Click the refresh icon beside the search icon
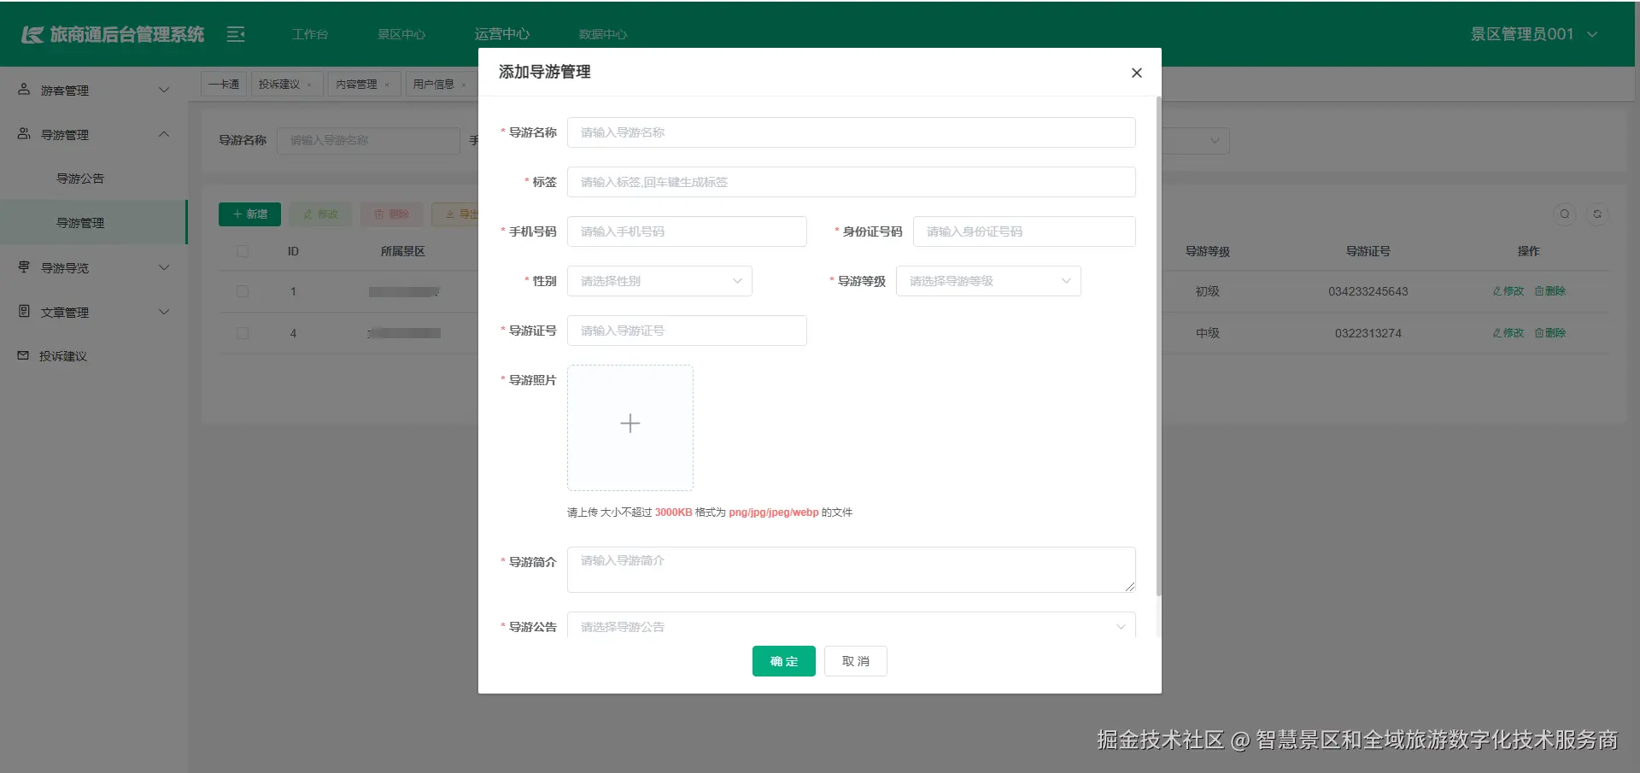Screen dimensions: 1640x773 (x=1598, y=214)
